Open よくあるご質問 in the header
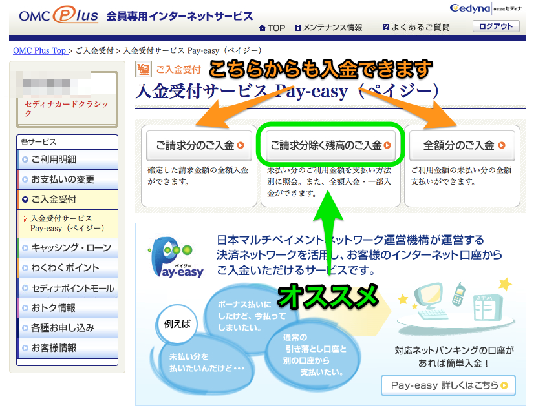Screen dimensions: 536x410 (416, 27)
